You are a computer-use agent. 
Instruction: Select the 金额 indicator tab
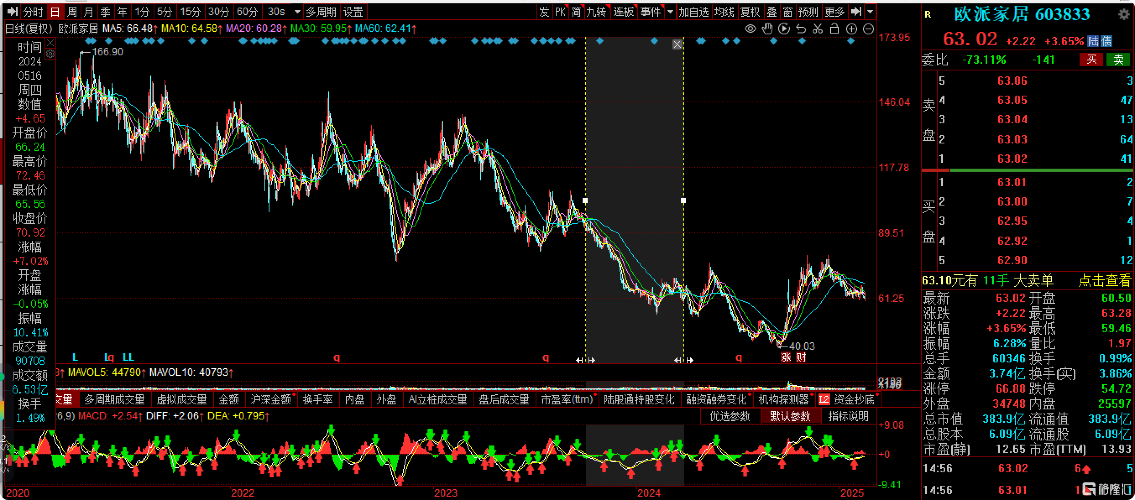229,400
